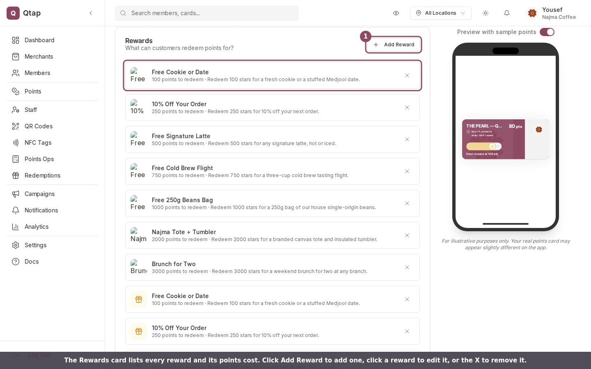The width and height of the screenshot is (591, 369).
Task: Click Brunch for Two image placeholder
Action: (x=139, y=267)
